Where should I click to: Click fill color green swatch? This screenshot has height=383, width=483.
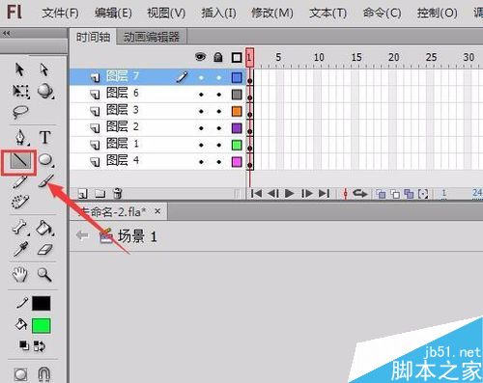tap(42, 326)
